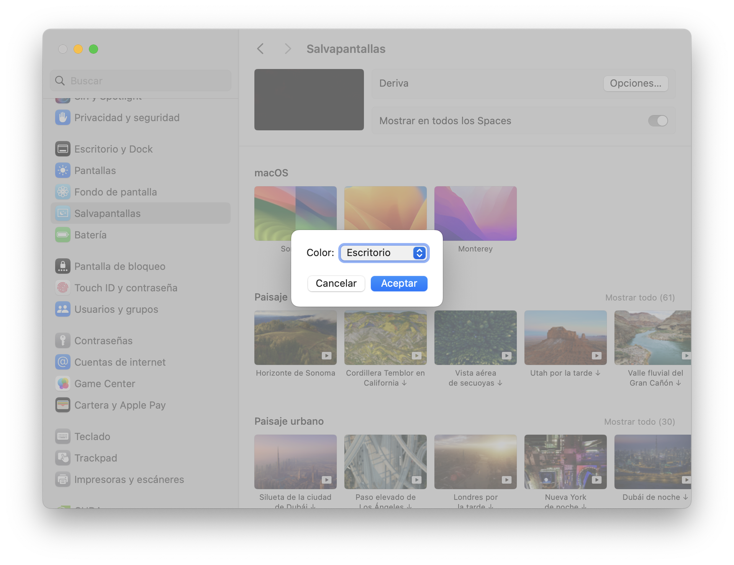This screenshot has height=565, width=734.
Task: Click Mostrar todo (30) for Paisaje urbano
Action: tap(639, 422)
